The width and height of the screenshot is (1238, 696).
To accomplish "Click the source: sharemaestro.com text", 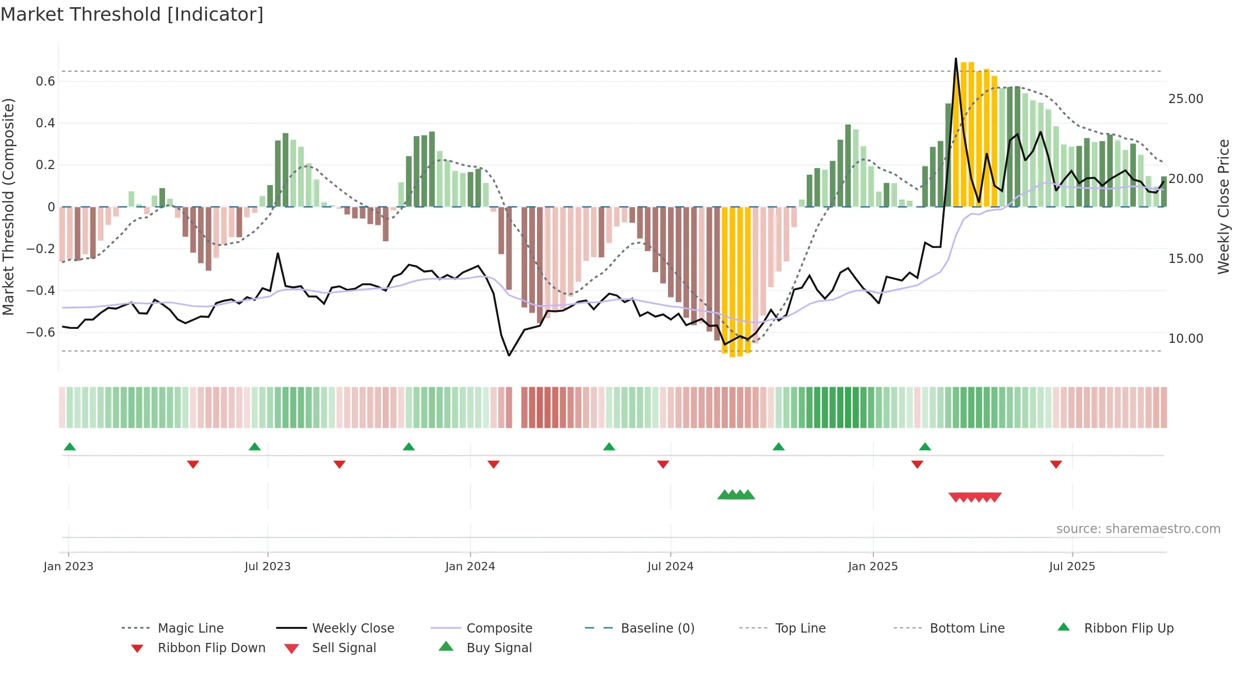I will 1138,529.
